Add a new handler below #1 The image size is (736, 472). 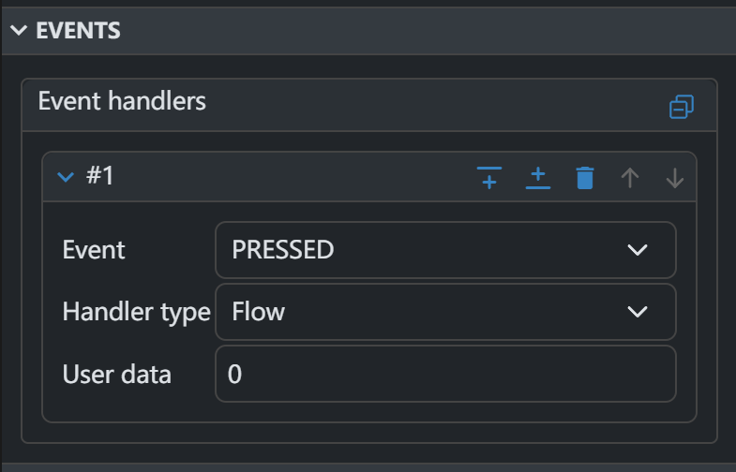537,177
